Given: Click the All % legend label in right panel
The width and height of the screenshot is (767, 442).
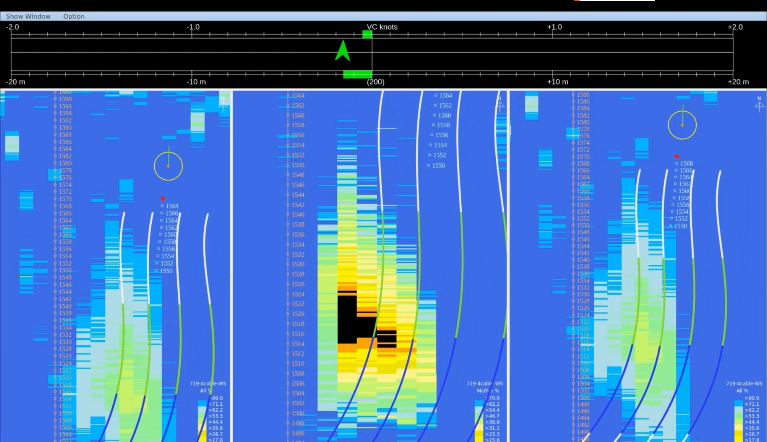Looking at the screenshot, I should tap(743, 391).
